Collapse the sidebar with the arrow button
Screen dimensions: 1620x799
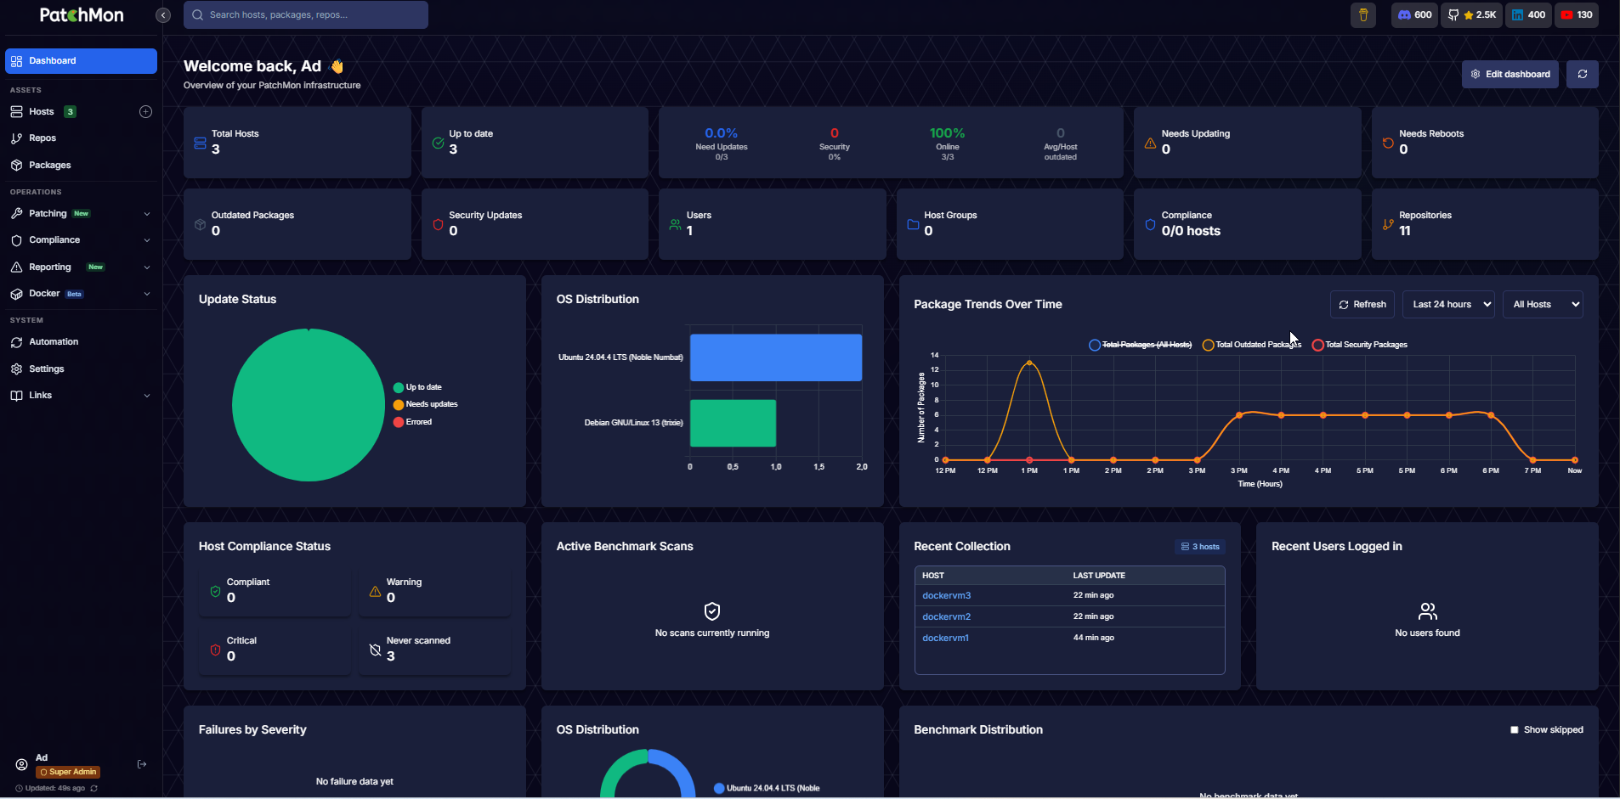pyautogui.click(x=163, y=15)
